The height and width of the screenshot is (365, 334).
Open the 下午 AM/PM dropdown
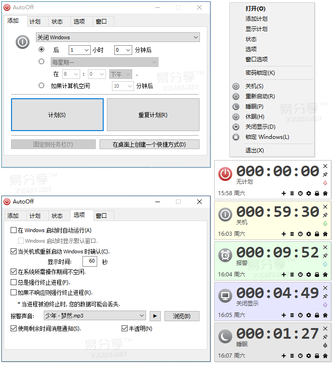tap(121, 74)
